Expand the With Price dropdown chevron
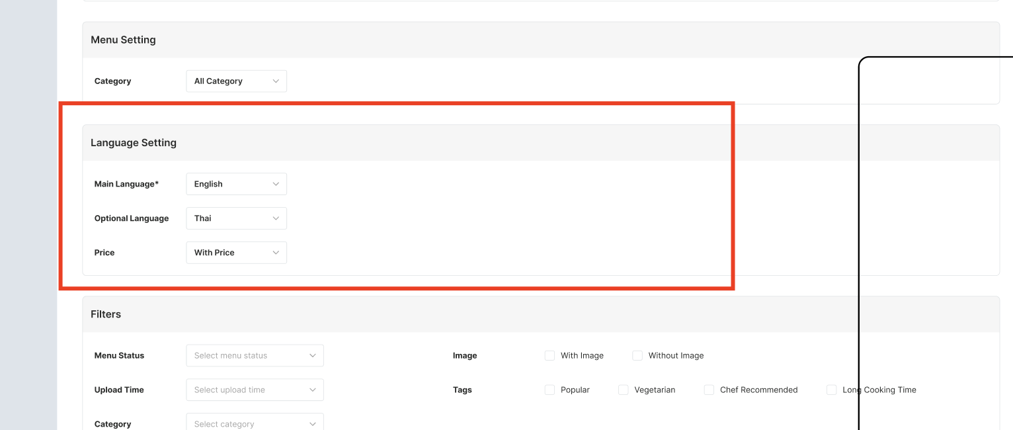The height and width of the screenshot is (430, 1013). coord(276,253)
